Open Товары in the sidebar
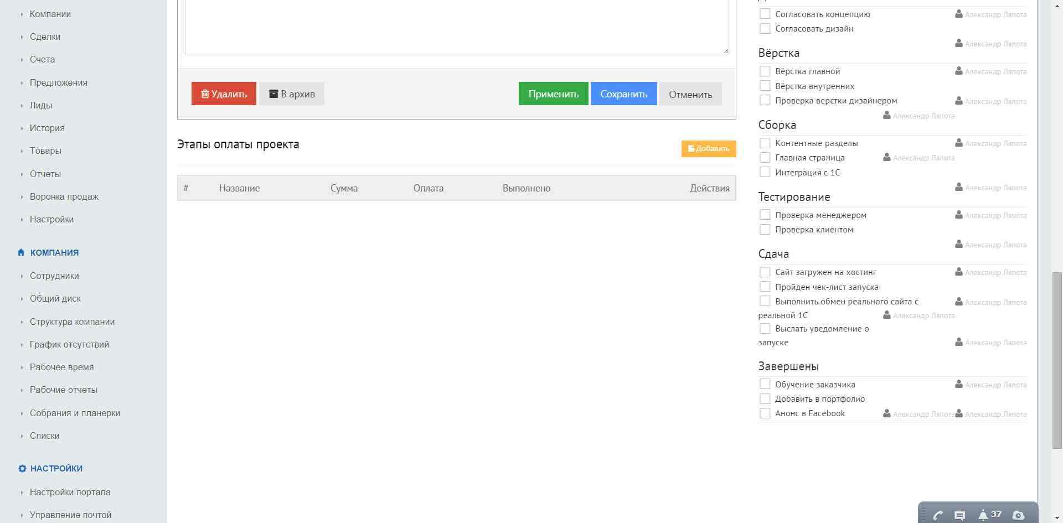The height and width of the screenshot is (523, 1063). [45, 151]
